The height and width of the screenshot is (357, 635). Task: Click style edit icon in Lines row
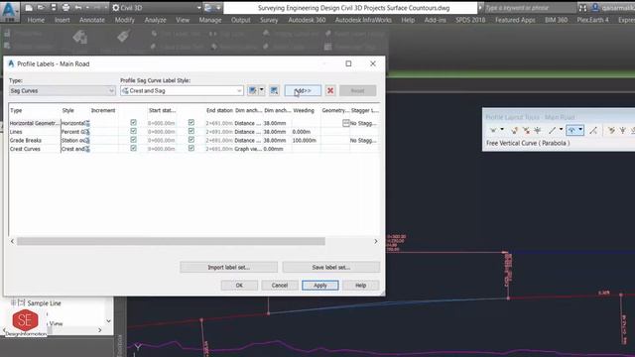(87, 132)
